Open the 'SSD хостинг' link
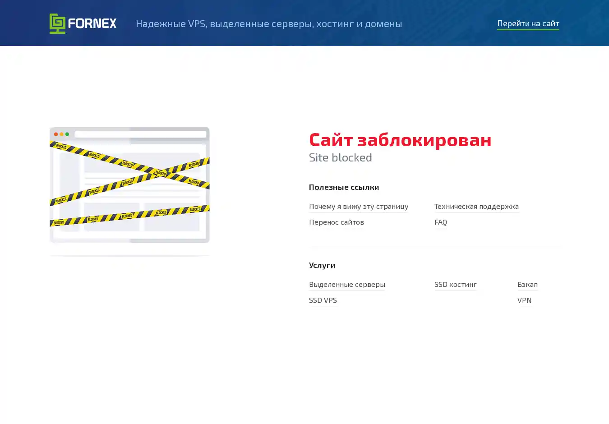Image resolution: width=609 pixels, height=424 pixels. [455, 284]
